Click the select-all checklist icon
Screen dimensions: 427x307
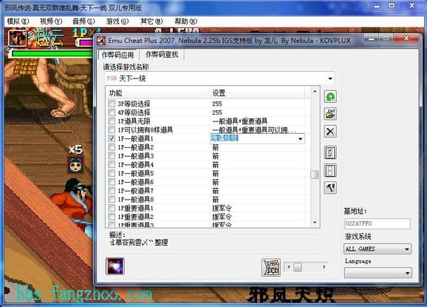pyautogui.click(x=330, y=152)
